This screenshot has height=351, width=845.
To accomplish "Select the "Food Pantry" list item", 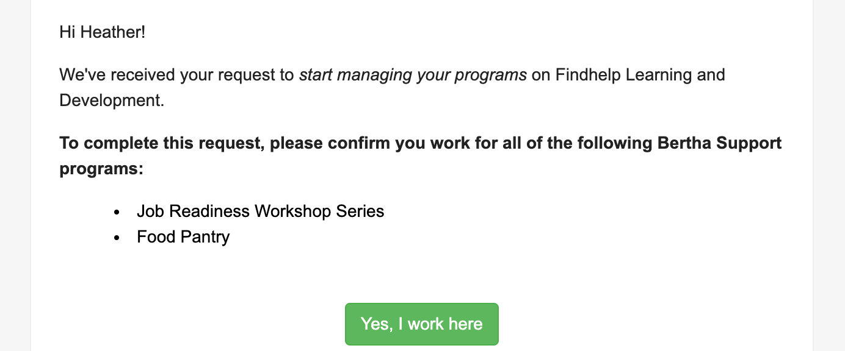I will 183,236.
